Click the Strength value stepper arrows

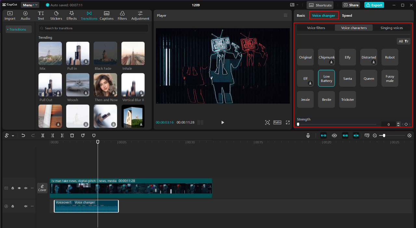(x=398, y=124)
